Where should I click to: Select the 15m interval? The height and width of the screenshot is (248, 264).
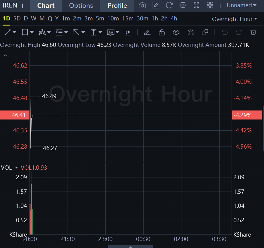click(128, 19)
